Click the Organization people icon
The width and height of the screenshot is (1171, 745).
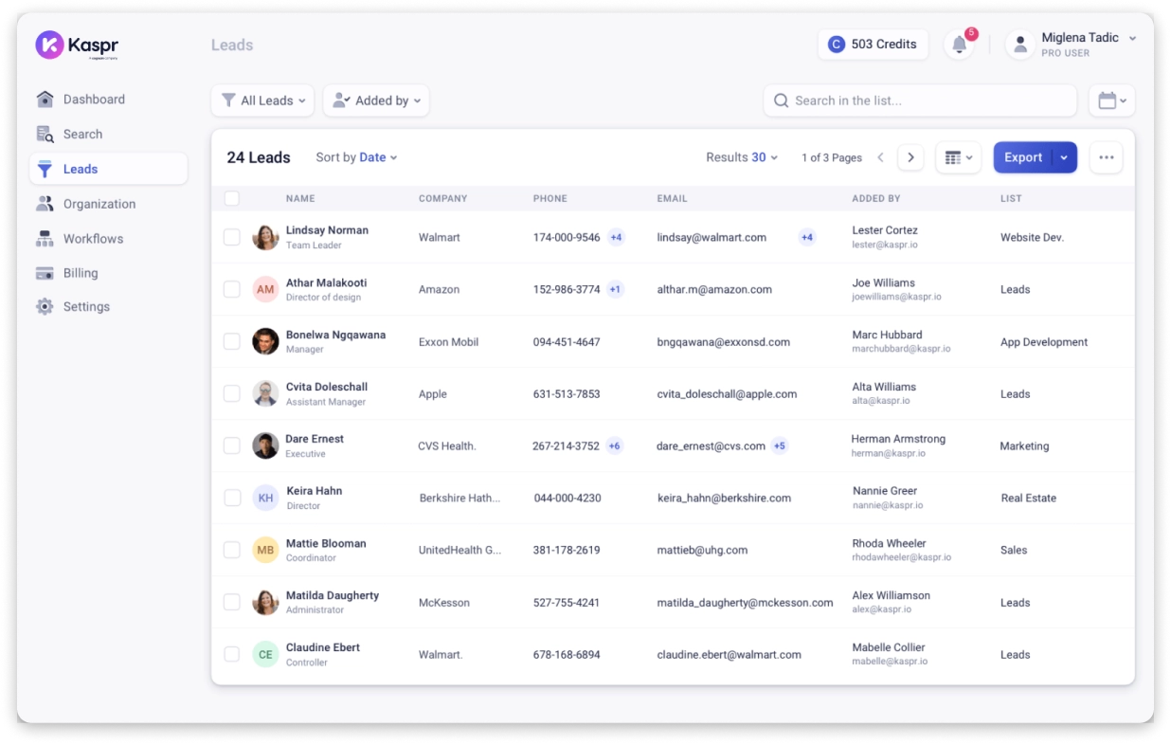45,204
